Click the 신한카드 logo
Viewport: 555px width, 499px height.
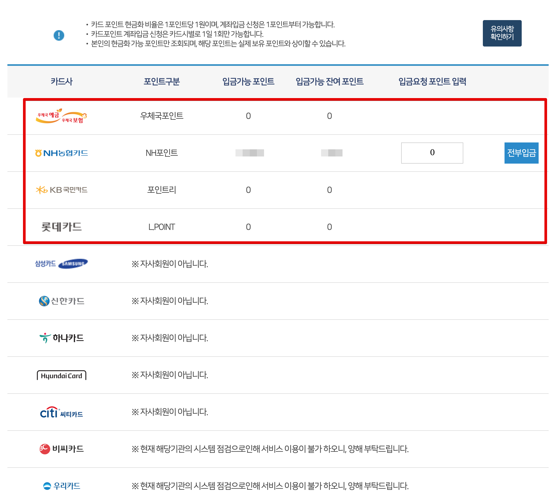(x=61, y=301)
